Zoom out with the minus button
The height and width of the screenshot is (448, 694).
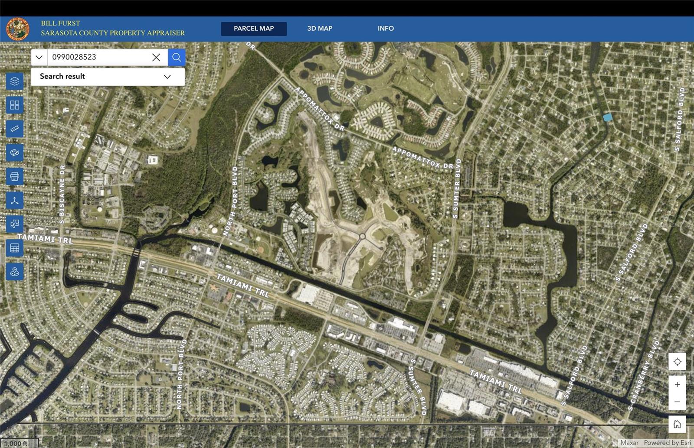[x=677, y=402]
